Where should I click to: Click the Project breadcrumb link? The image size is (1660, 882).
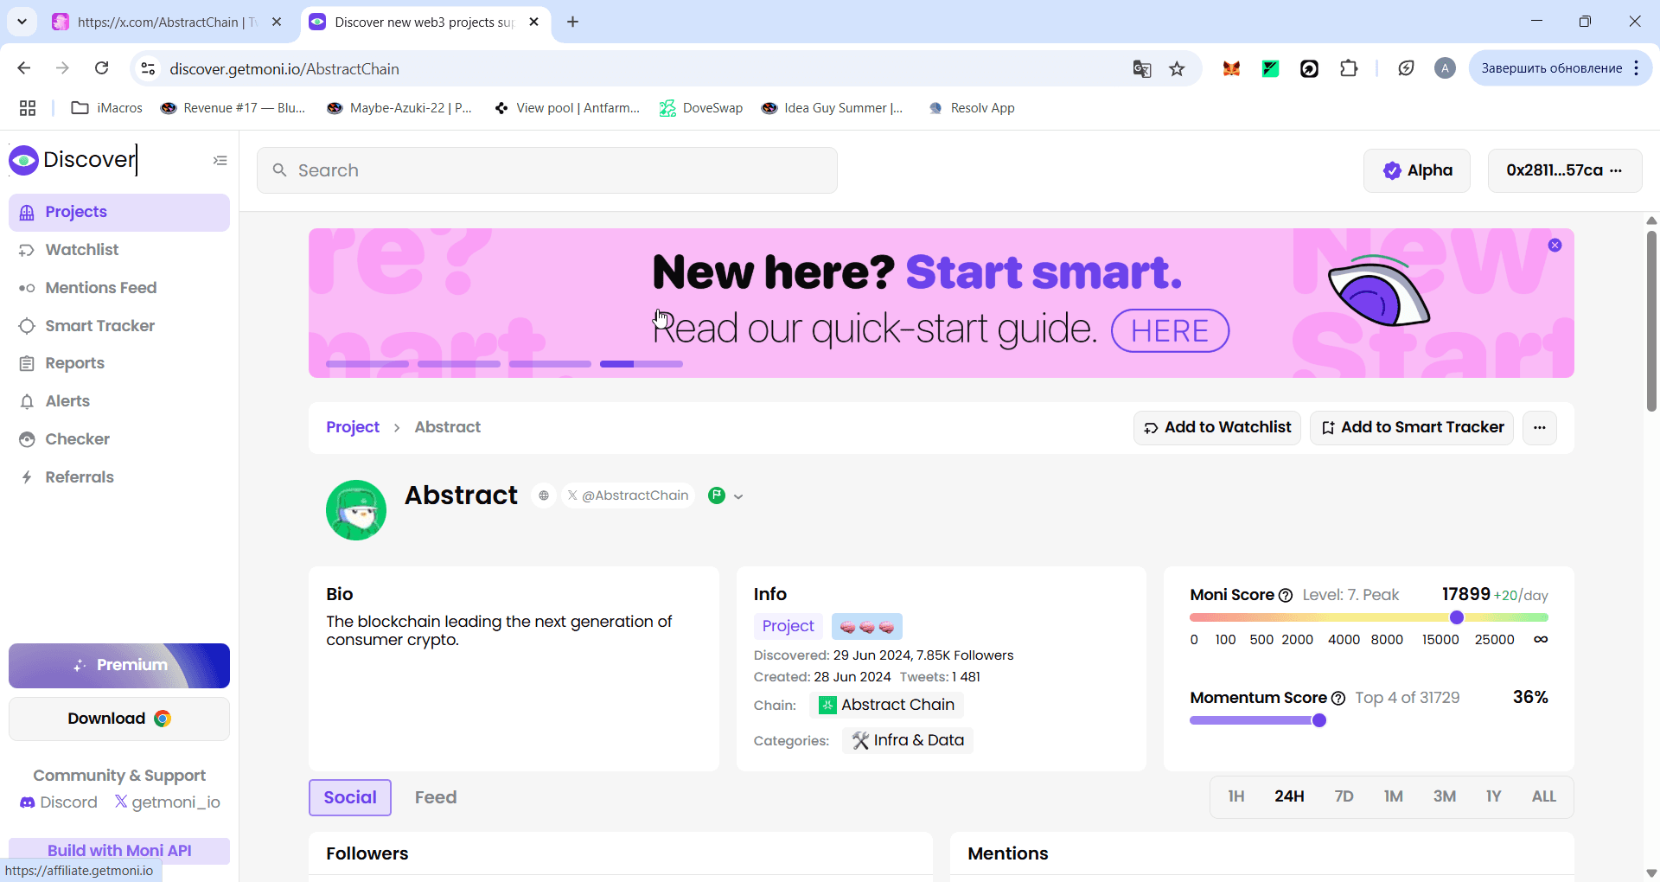click(353, 427)
